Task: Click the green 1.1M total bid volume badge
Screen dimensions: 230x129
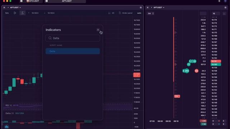Action: coord(203,124)
